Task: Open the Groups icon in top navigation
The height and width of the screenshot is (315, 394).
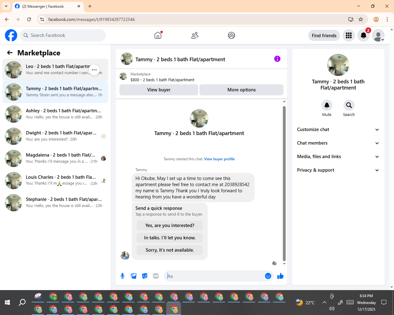Action: 231,35
